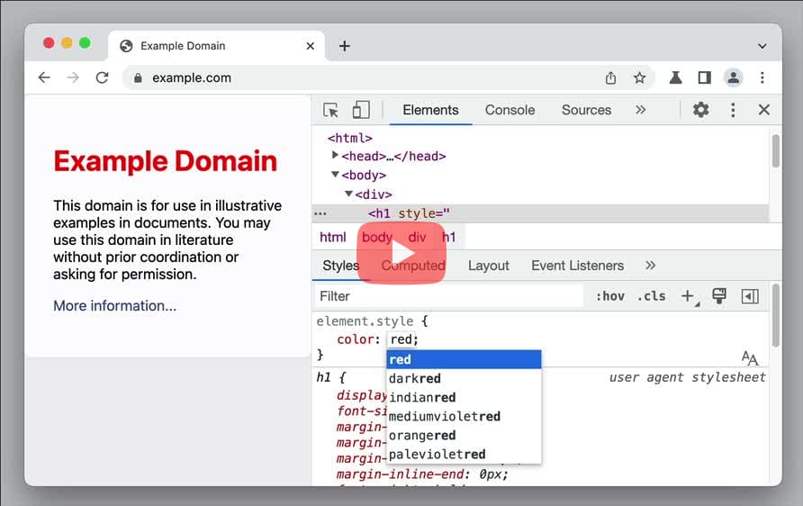Click the element.style selector text
The width and height of the screenshot is (803, 506).
(x=365, y=321)
